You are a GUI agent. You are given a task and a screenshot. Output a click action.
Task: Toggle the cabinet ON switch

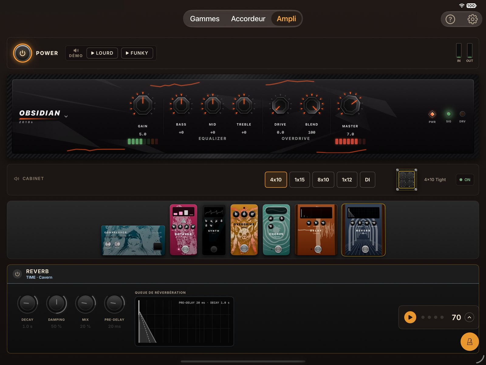pyautogui.click(x=465, y=180)
